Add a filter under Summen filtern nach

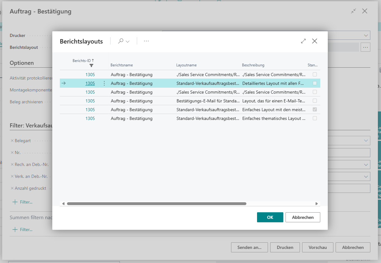pyautogui.click(x=22, y=229)
